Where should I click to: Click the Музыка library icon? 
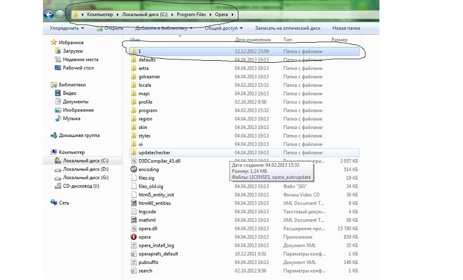pos(58,118)
